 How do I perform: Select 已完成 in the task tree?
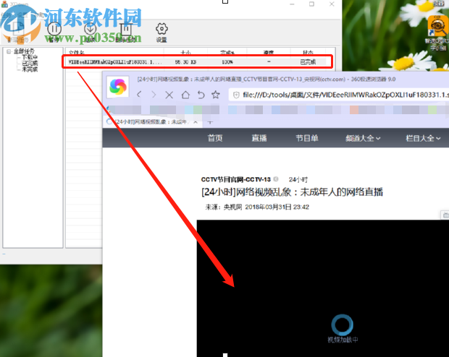coord(30,64)
